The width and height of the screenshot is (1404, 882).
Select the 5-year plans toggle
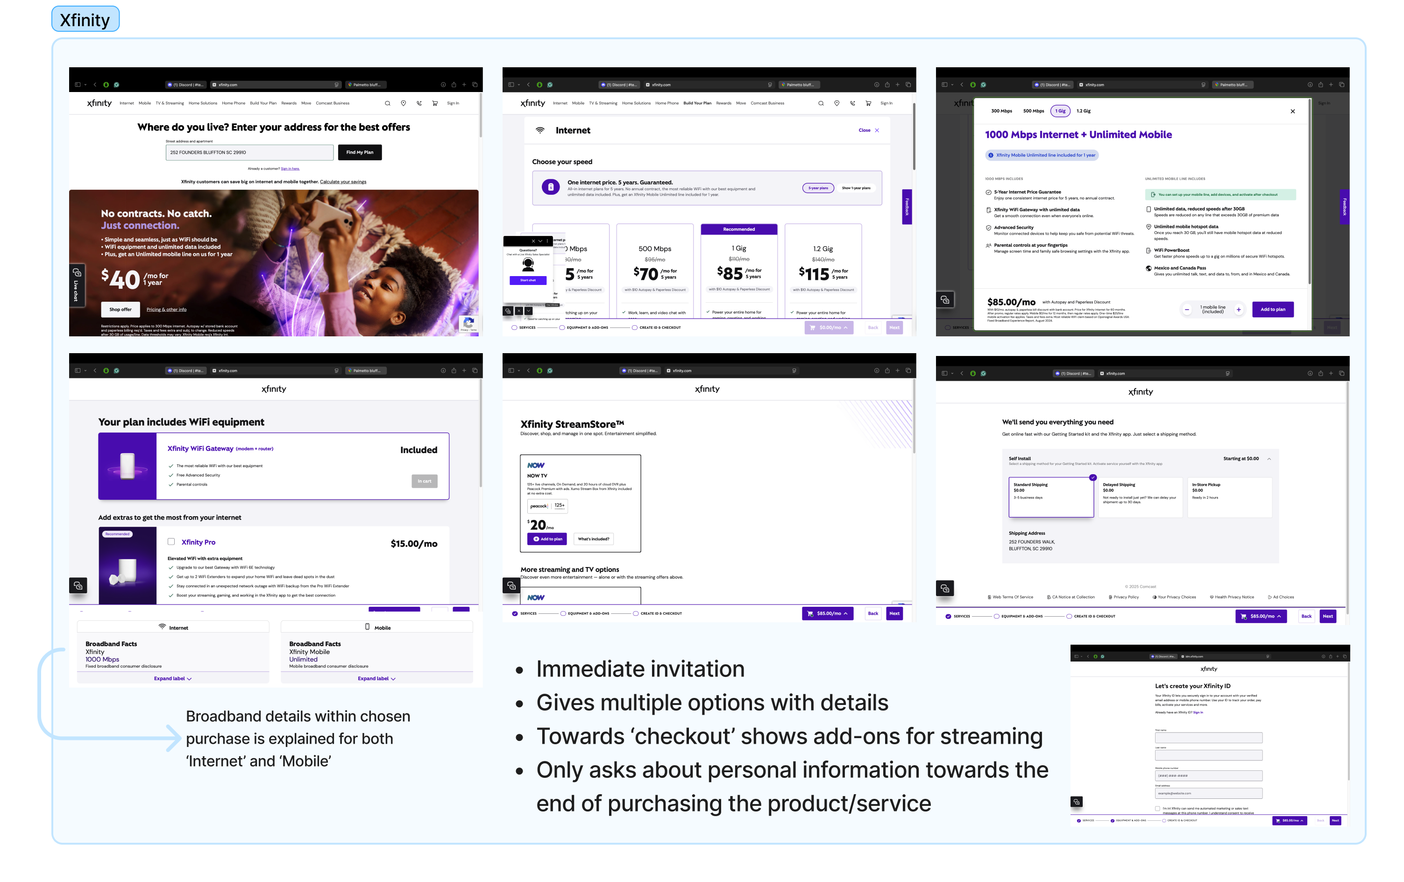pyautogui.click(x=818, y=188)
